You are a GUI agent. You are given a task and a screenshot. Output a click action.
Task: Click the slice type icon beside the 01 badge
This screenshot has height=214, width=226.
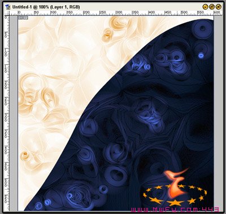26,18
